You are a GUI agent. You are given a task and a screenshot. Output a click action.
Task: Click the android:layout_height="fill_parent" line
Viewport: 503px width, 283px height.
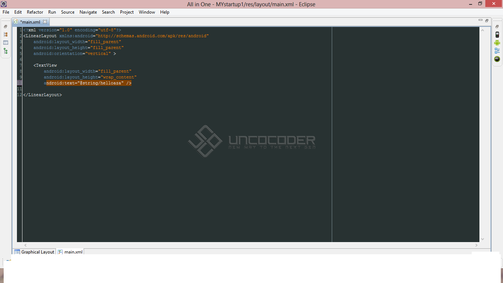point(78,48)
